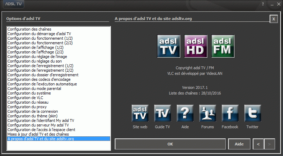
Task: Open Configuration de l'identifiant My adsl TV
Action: 58,121
